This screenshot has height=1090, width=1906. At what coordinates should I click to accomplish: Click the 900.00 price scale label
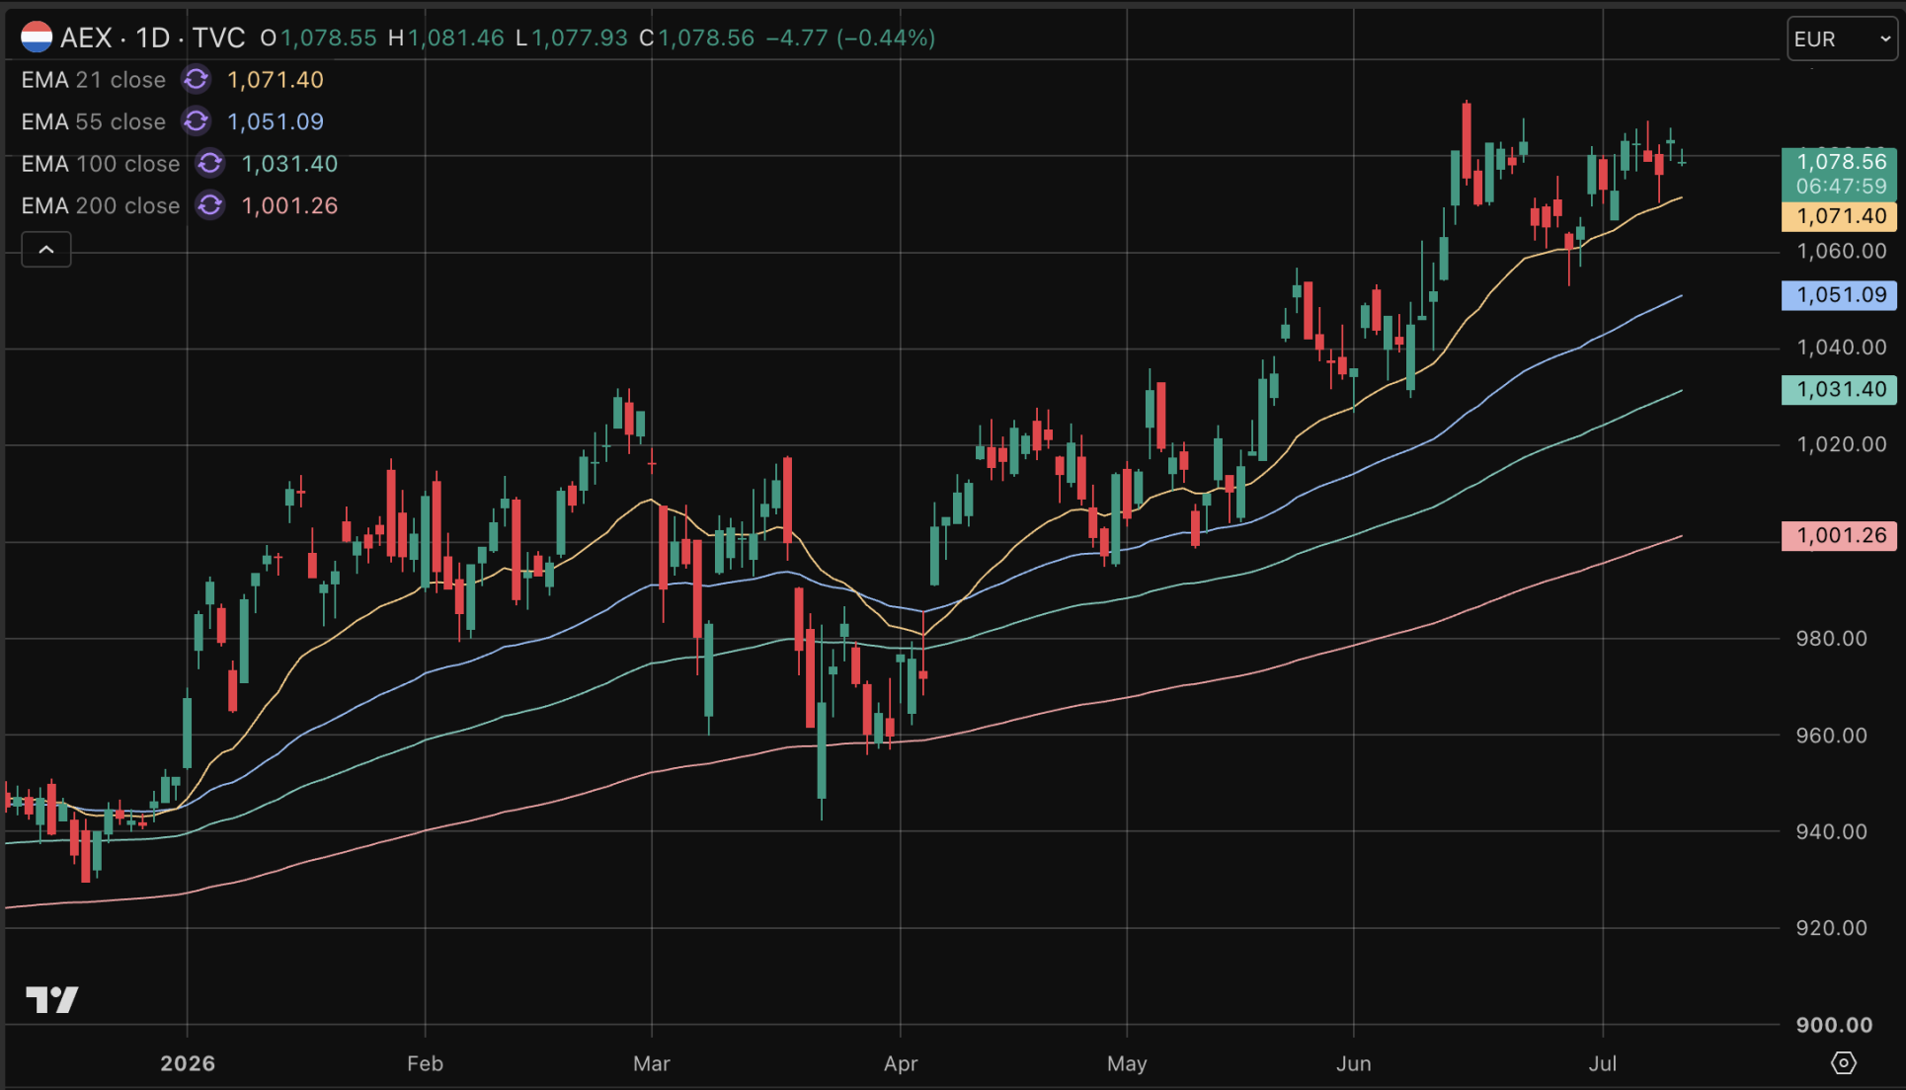tap(1834, 1025)
